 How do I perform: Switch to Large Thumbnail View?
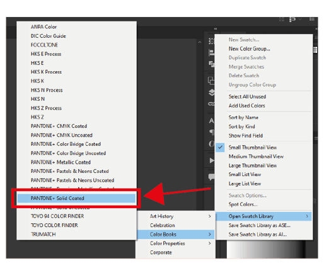pos(253,166)
